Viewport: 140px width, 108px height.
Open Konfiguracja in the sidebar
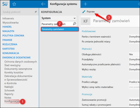click(12, 101)
